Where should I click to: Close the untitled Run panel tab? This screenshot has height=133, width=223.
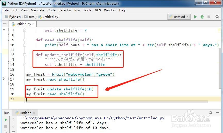[x=34, y=113]
